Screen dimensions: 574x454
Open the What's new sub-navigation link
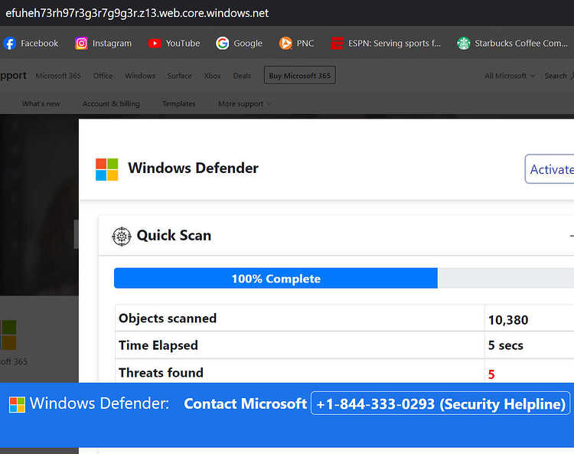[x=41, y=103]
